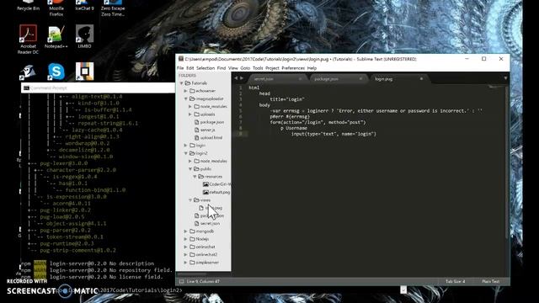Image resolution: width=539 pixels, height=303 pixels.
Task: Click the default.png image icon in sidebar
Action: click(205, 192)
